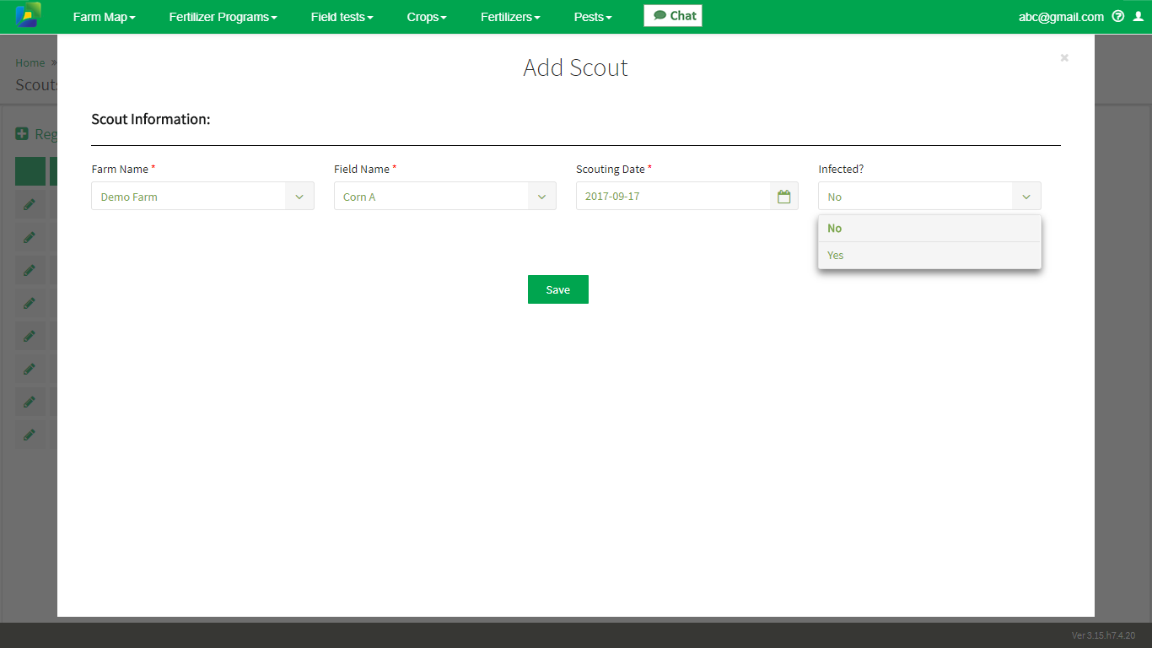Open the calendar picker for Scouting Date
The height and width of the screenshot is (648, 1152).
pyautogui.click(x=784, y=197)
